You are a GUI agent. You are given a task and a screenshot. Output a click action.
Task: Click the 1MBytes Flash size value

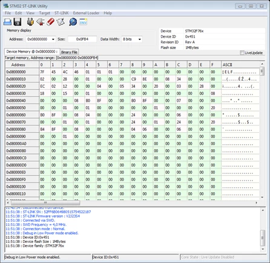[x=192, y=48]
